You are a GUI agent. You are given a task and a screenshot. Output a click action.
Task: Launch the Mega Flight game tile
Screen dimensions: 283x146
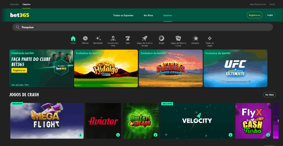47,121
